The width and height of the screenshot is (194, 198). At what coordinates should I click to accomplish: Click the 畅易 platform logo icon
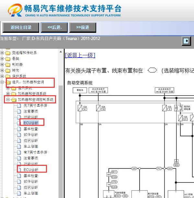pyautogui.click(x=15, y=10)
